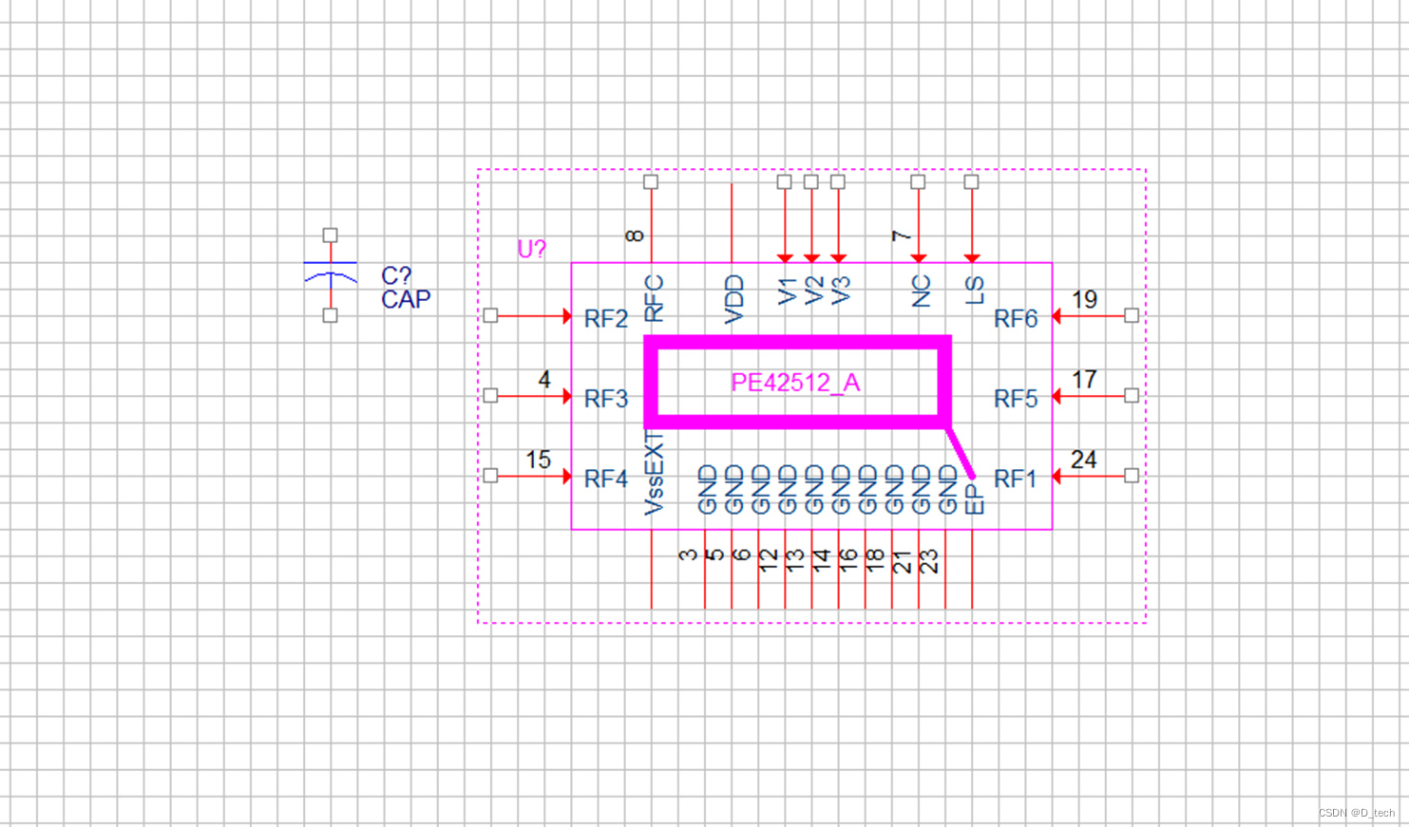
Task: Select the RF2 pin terminal square
Action: (x=491, y=313)
